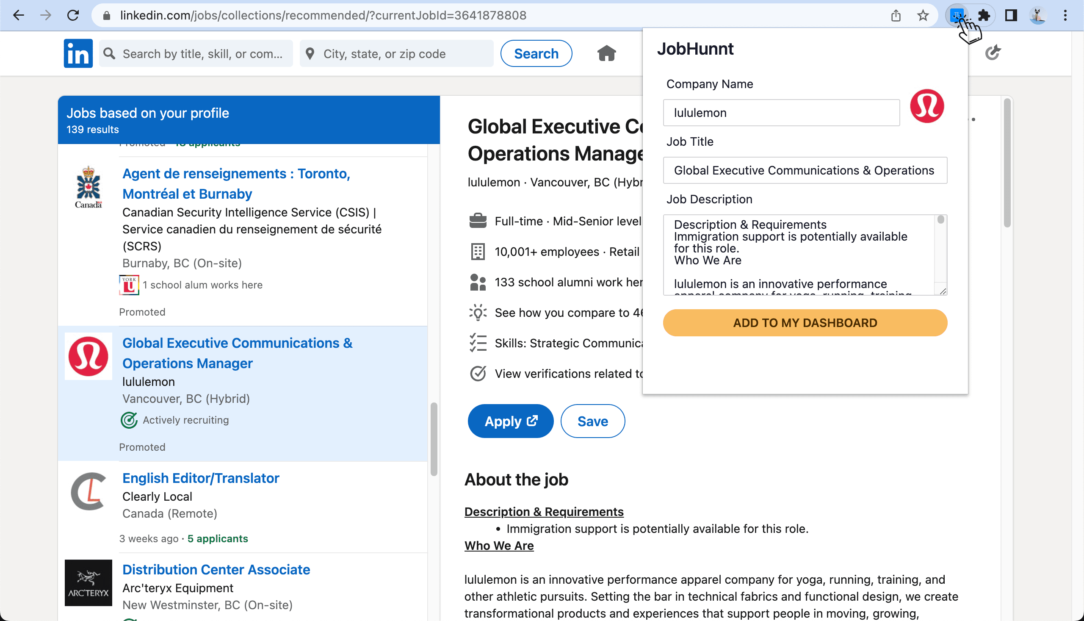Image resolution: width=1084 pixels, height=621 pixels.
Task: Select the English Editor/Translator job listing
Action: (x=201, y=478)
